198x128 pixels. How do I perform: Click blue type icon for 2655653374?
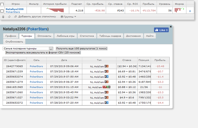[106, 77]
